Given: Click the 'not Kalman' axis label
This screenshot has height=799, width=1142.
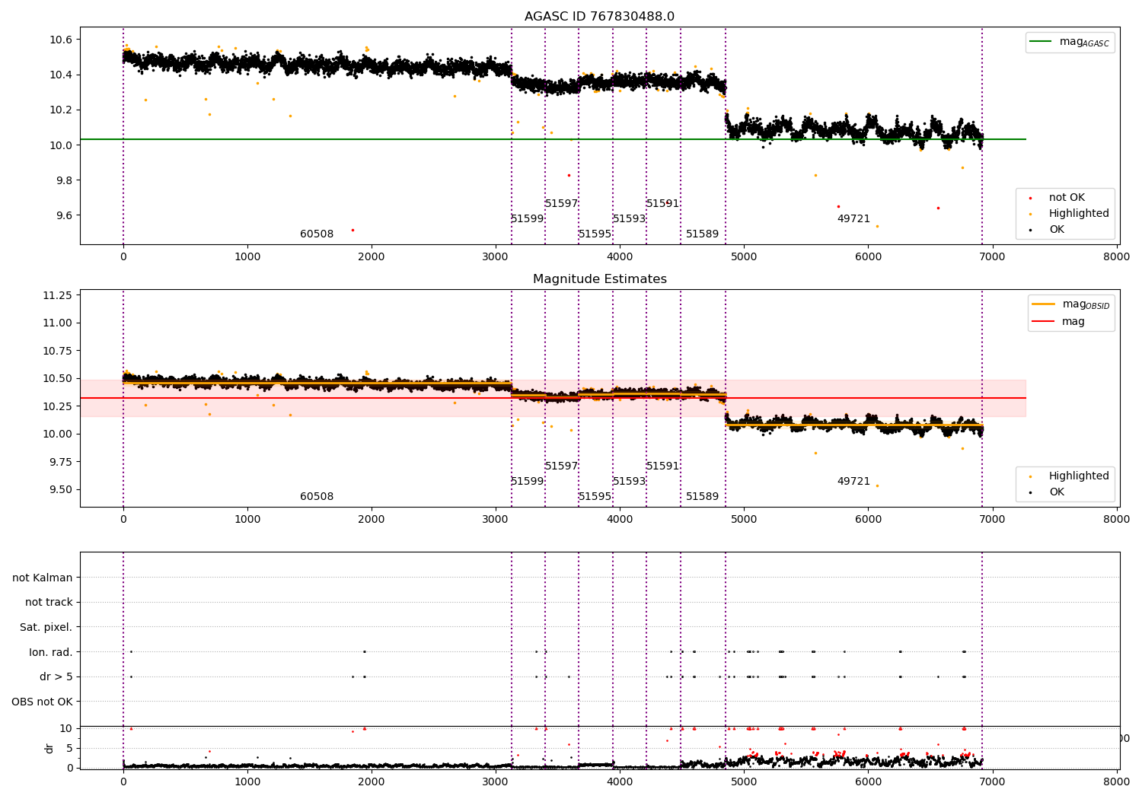Looking at the screenshot, I should (43, 578).
